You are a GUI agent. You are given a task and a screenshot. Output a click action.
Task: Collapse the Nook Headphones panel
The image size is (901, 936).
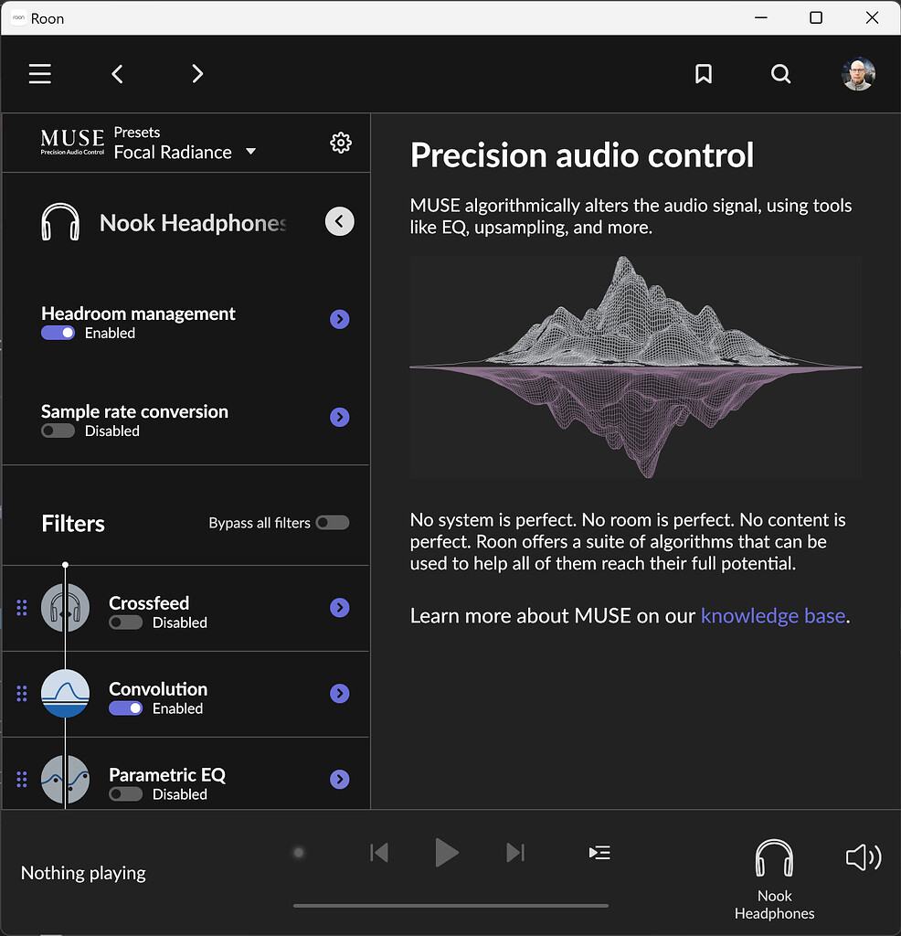pos(339,221)
